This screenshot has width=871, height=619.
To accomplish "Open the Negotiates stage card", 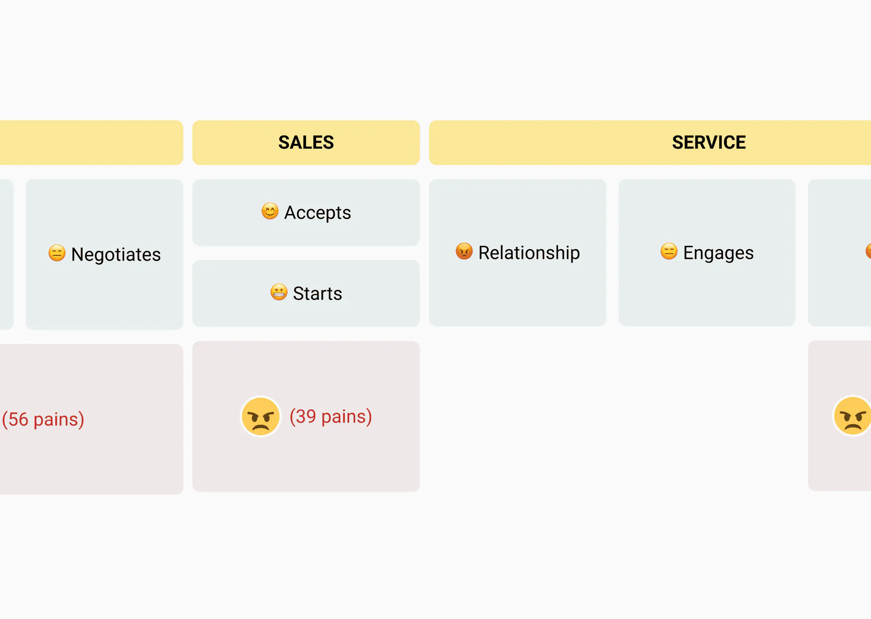I will (x=104, y=254).
